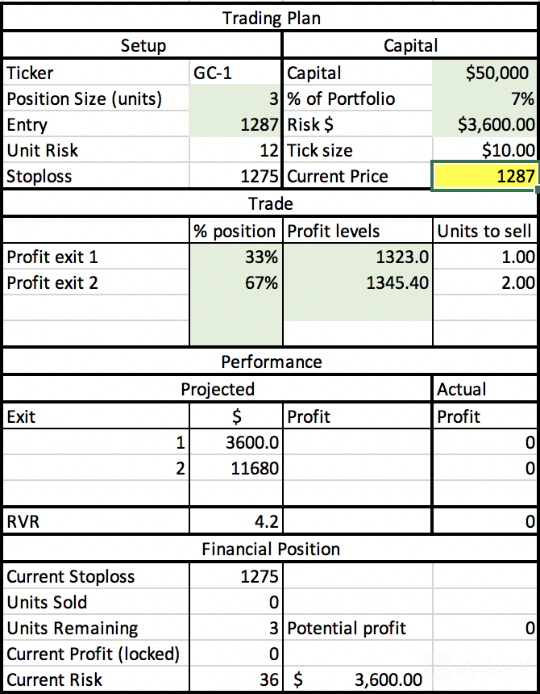
Task: Select the Profit exit 1 level 1323.0
Action: click(358, 257)
